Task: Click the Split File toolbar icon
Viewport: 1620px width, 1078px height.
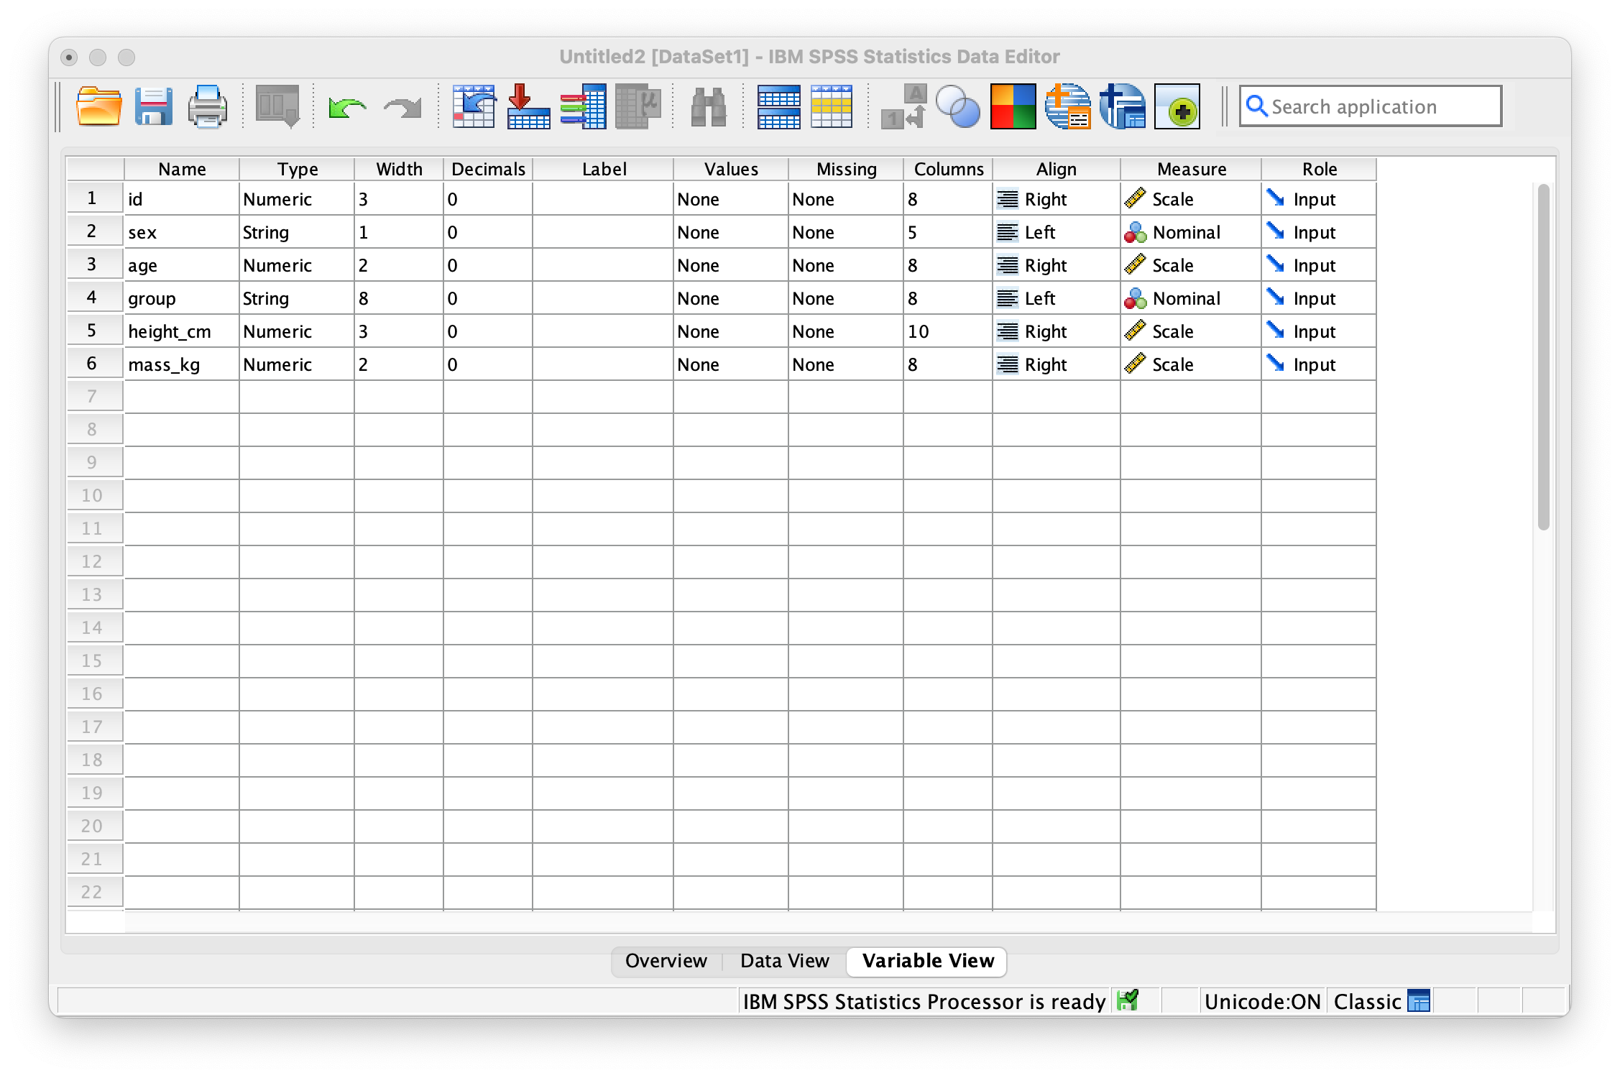Action: 778,107
